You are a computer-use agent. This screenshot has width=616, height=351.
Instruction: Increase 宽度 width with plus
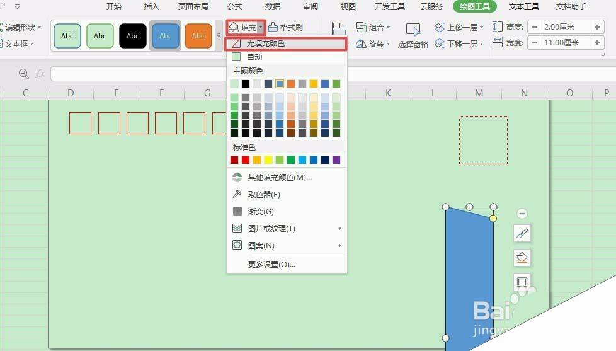[597, 42]
